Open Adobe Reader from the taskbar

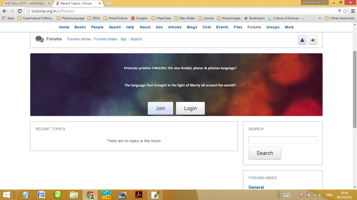pos(139,195)
